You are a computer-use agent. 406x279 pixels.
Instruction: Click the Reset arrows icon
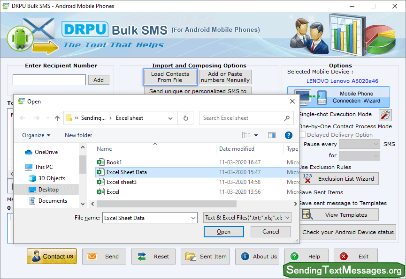point(142,257)
